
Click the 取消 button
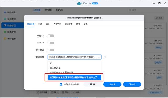(92, 84)
